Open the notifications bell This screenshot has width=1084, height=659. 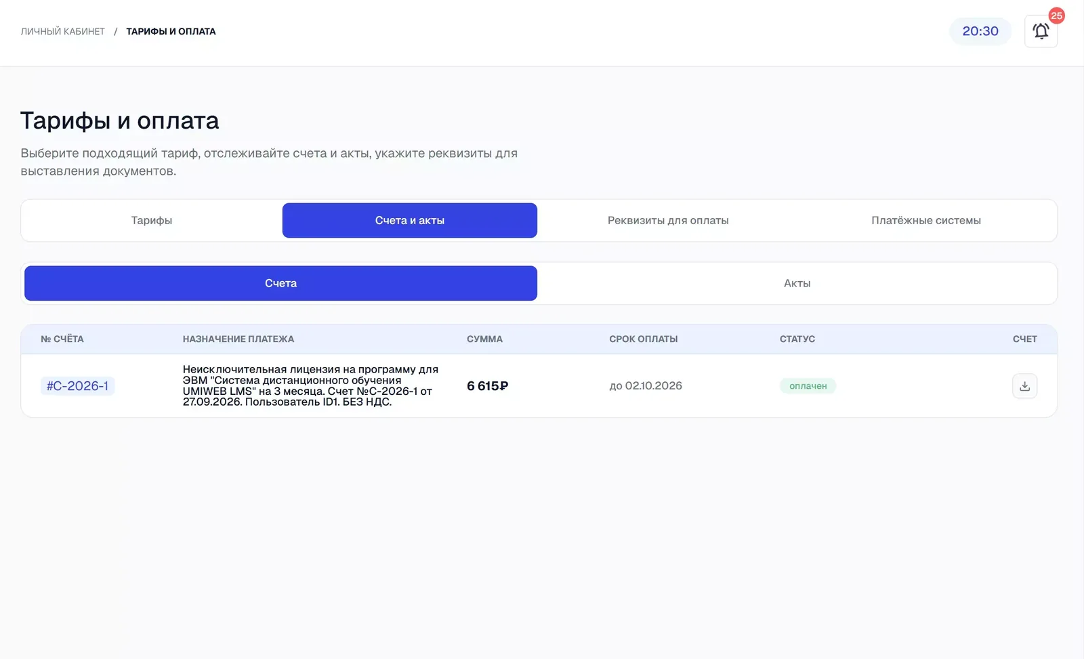[1041, 31]
